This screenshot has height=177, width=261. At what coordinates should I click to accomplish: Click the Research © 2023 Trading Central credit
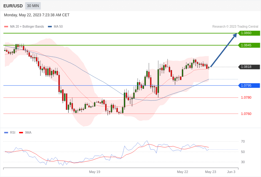235,26
